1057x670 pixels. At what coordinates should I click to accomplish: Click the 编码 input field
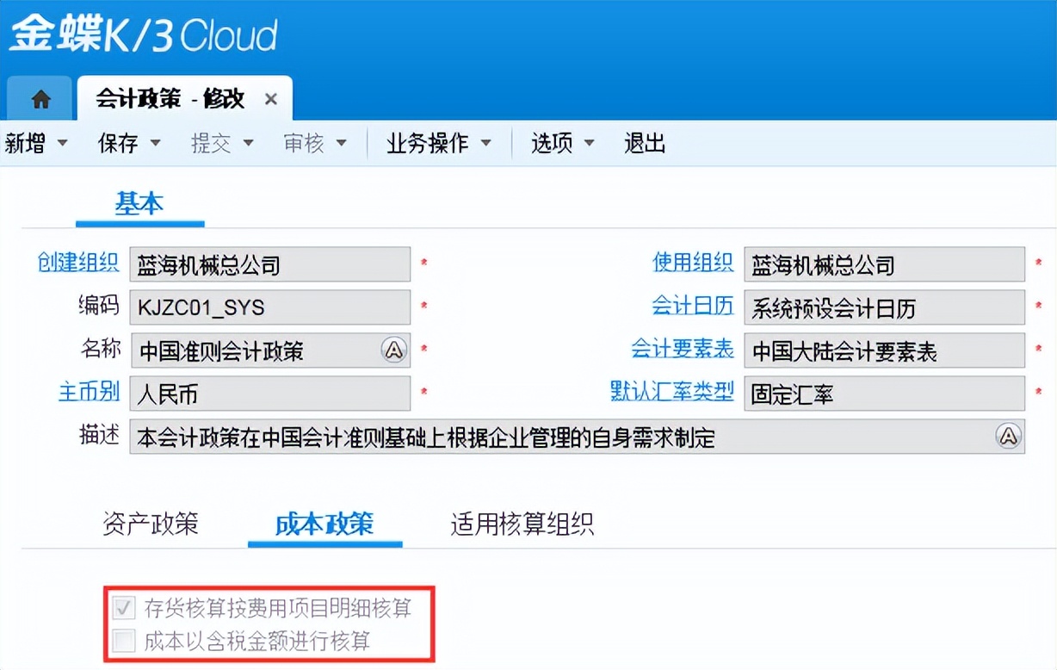270,307
